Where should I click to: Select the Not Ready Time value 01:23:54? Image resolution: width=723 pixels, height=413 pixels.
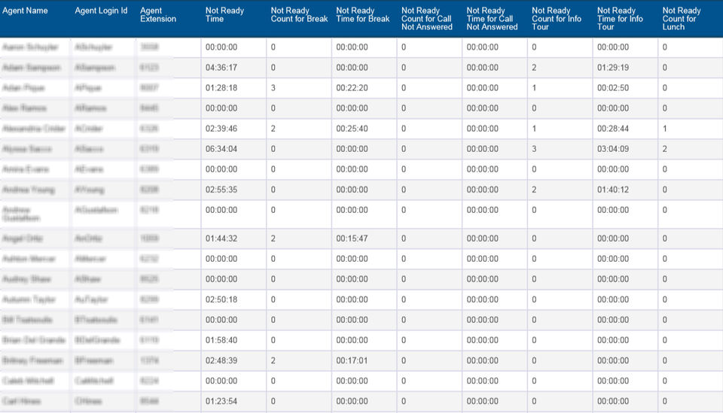point(221,401)
